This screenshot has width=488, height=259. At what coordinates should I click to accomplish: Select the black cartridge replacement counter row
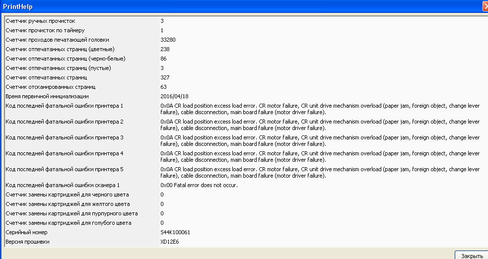pos(67,194)
